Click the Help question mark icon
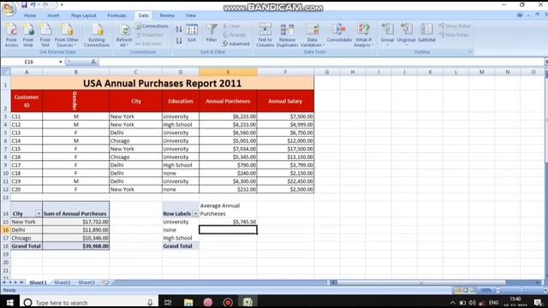Screen dimensions: 548x308 (x=520, y=15)
